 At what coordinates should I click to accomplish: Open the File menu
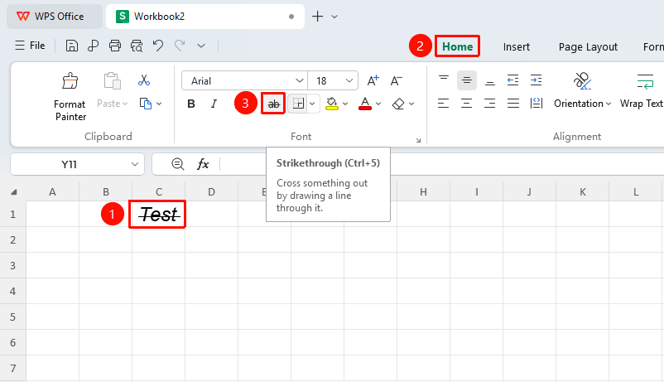[30, 46]
